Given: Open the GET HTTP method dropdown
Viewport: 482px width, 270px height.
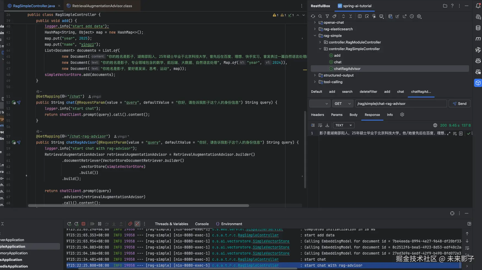Looking at the screenshot, I should tap(342, 104).
